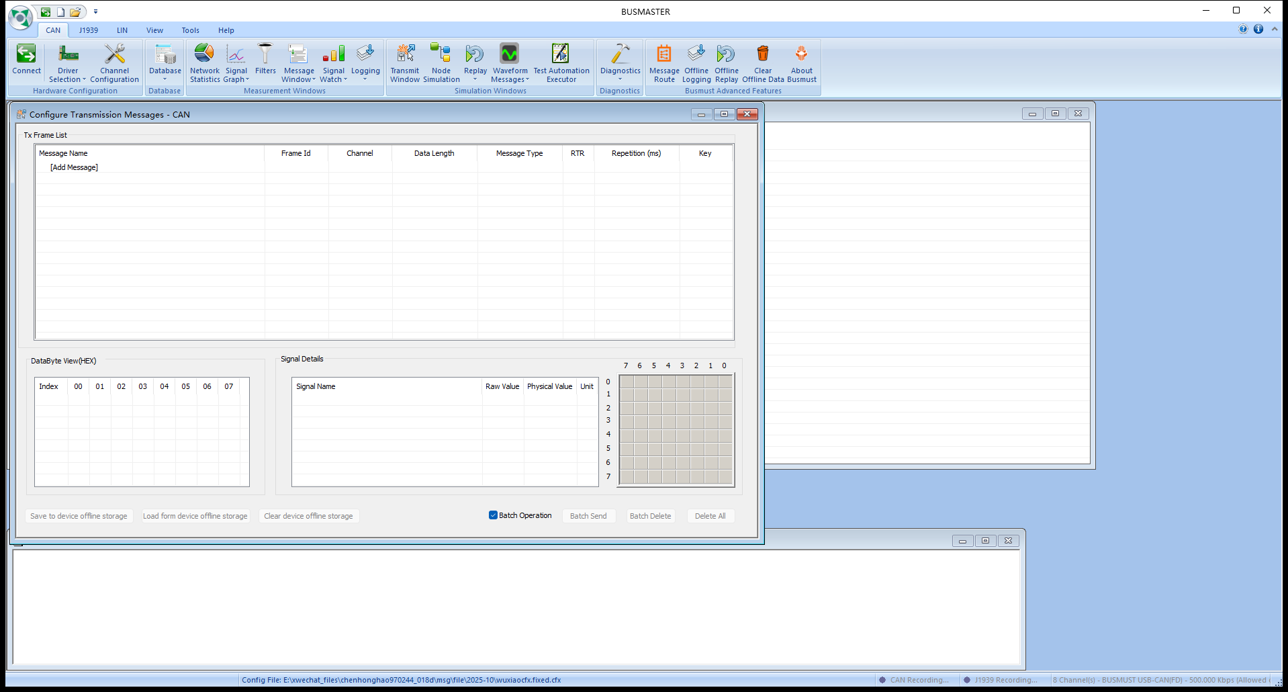The image size is (1288, 692).
Task: Open Offline Logging
Action: tap(696, 62)
